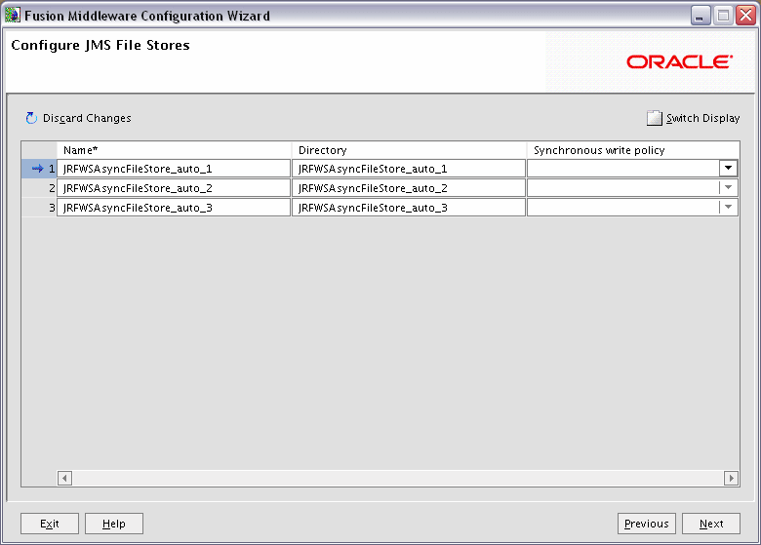Proceed with the Next button
The image size is (761, 545).
(711, 524)
